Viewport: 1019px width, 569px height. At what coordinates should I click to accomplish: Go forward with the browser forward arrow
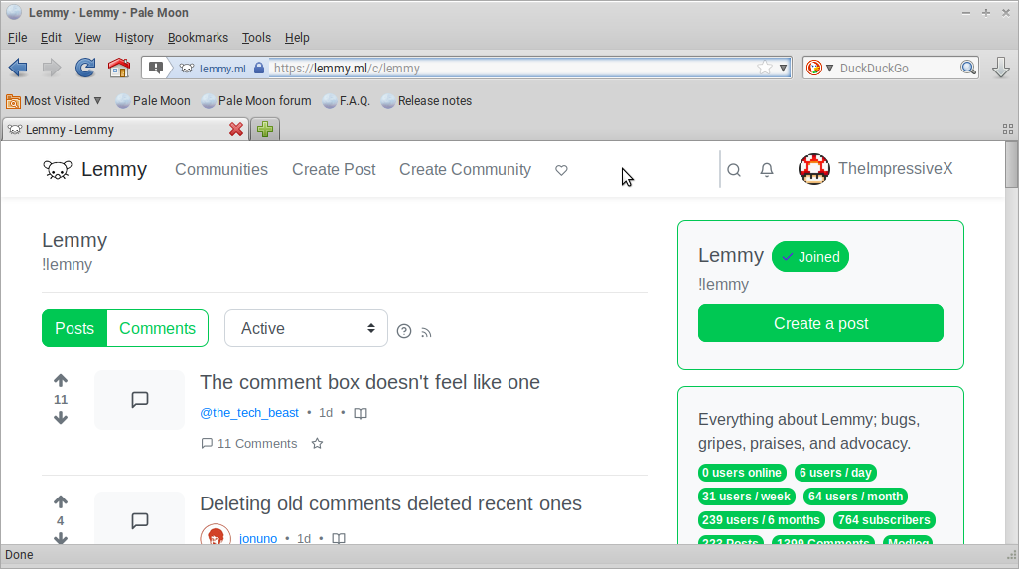52,68
